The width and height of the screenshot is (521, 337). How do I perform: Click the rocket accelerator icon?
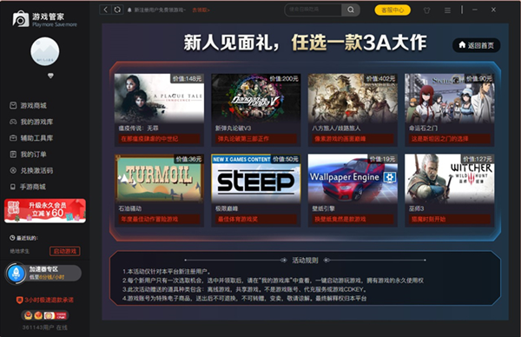click(x=16, y=274)
